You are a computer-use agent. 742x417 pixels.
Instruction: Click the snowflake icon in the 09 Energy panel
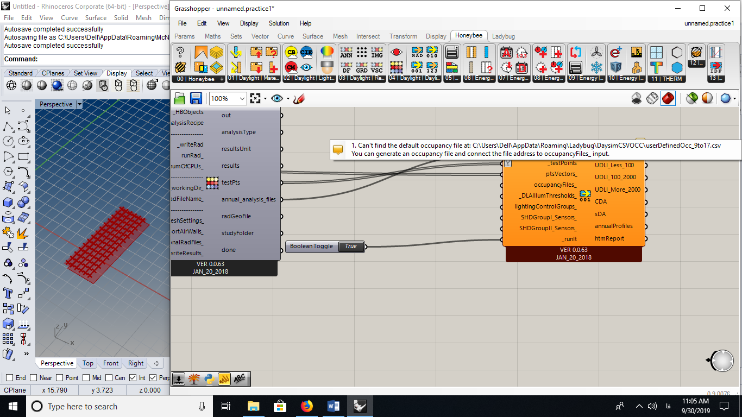pyautogui.click(x=597, y=67)
